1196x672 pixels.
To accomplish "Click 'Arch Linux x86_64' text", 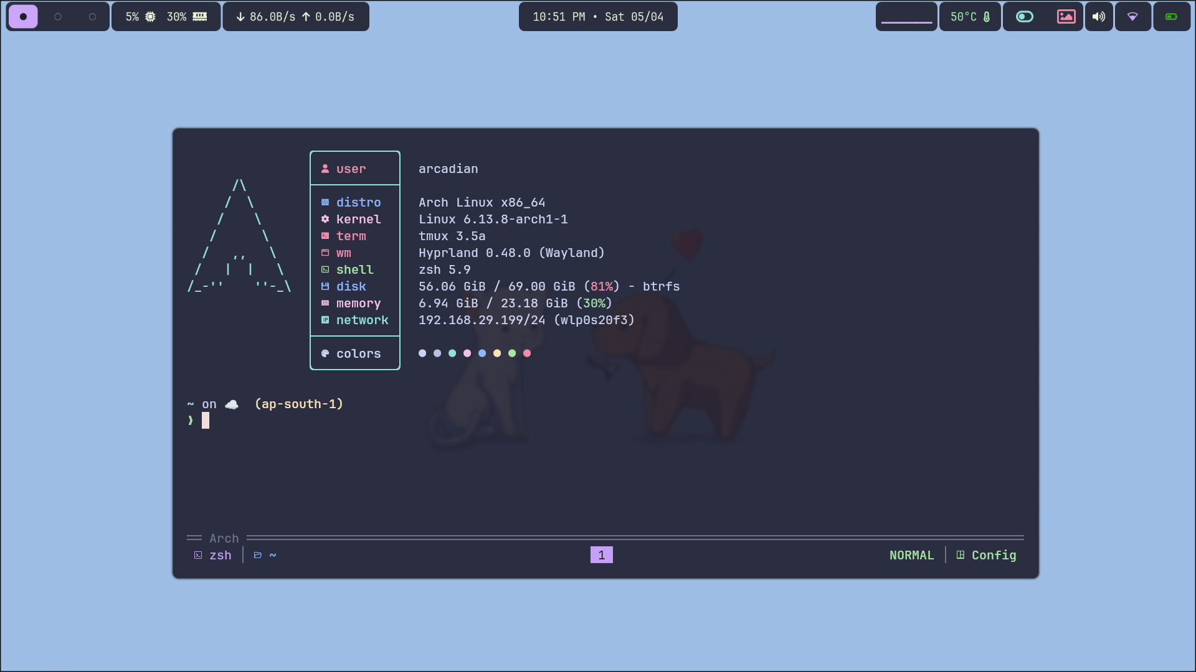I will coord(482,202).
